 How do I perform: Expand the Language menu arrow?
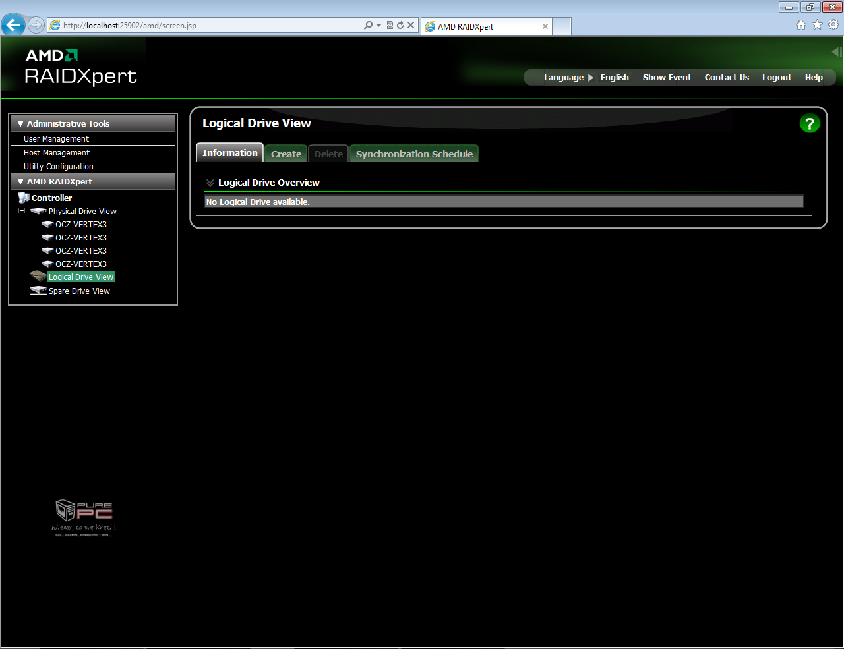591,78
